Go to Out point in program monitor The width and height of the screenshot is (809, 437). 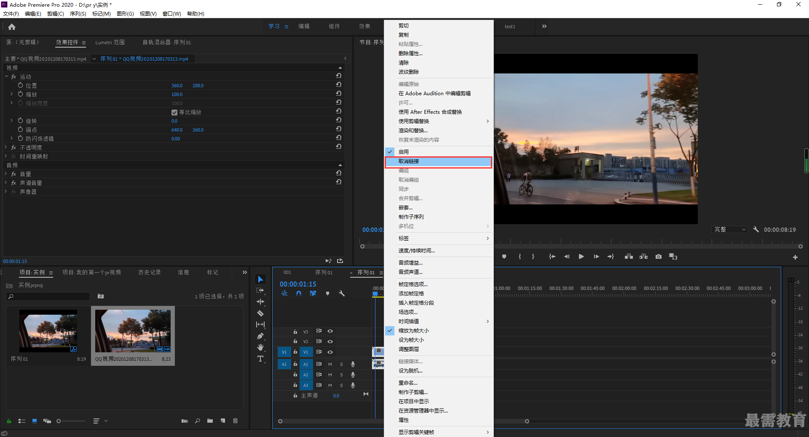[x=611, y=257]
